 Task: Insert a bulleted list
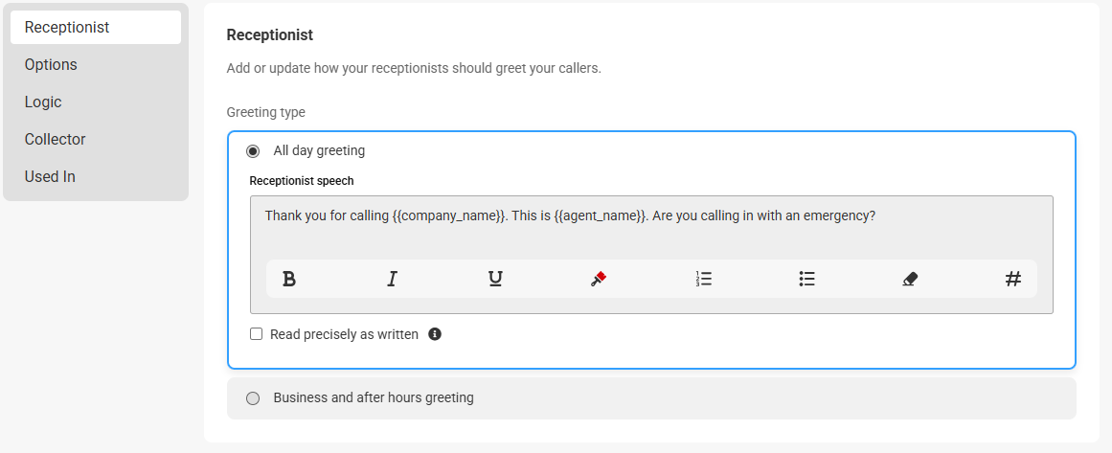pyautogui.click(x=806, y=280)
